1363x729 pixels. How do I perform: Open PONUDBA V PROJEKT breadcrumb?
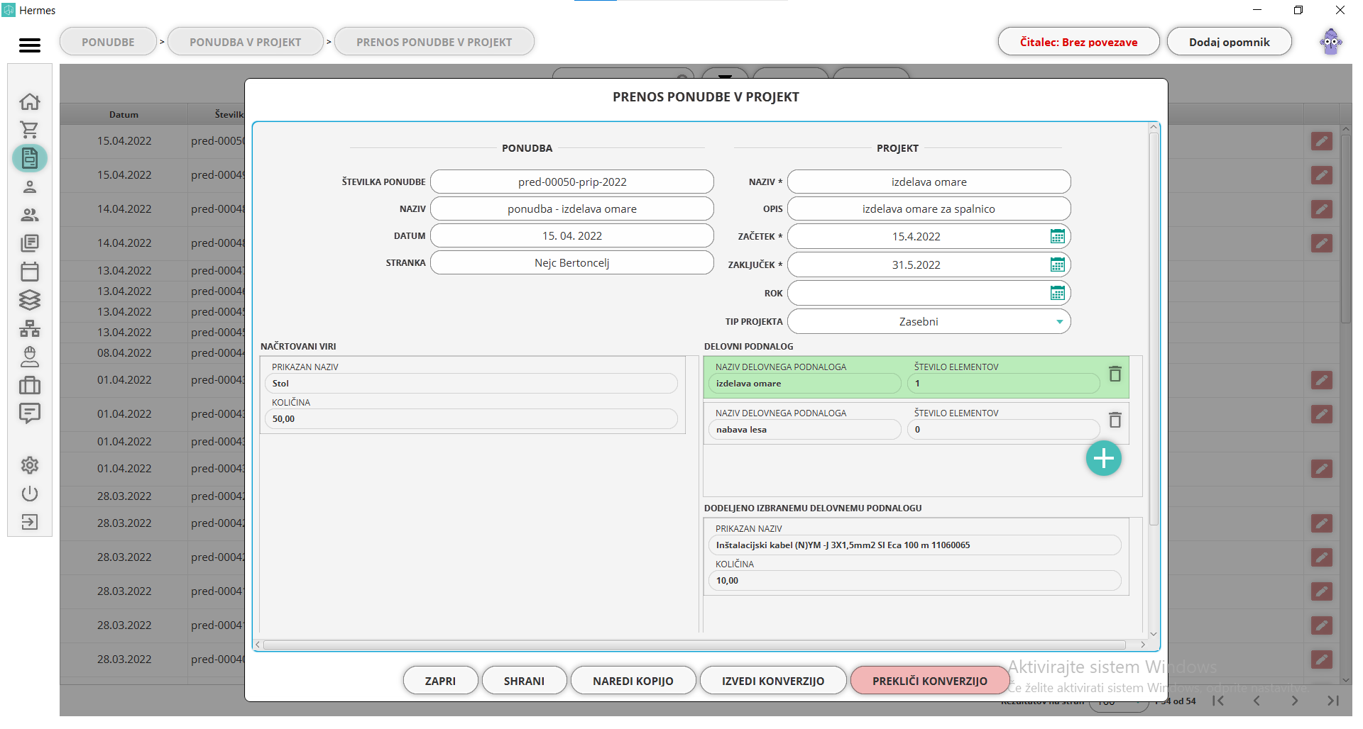tap(246, 42)
